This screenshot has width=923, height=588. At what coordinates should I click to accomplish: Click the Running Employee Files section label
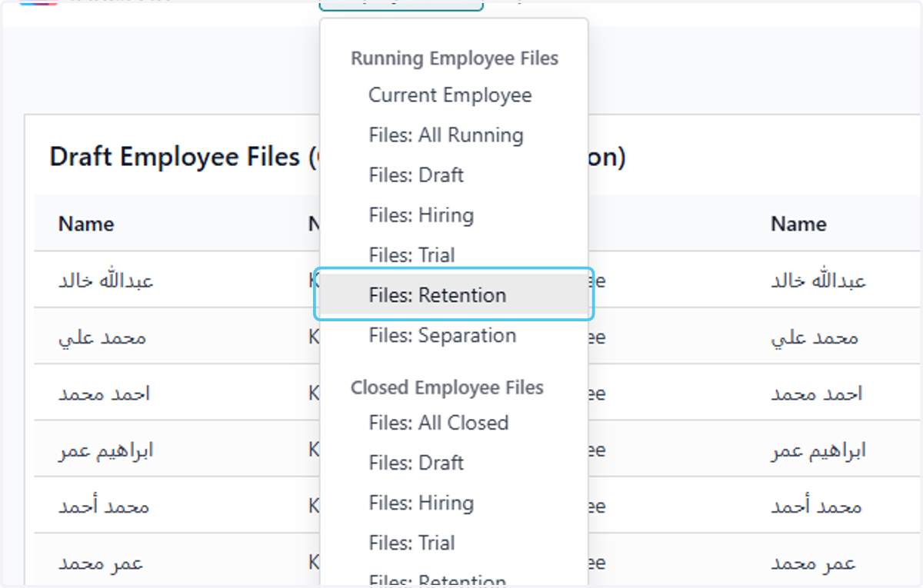coord(455,58)
